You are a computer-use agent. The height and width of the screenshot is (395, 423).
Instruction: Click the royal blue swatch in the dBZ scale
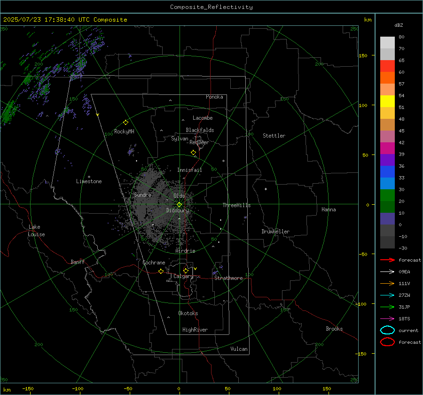coord(387,172)
